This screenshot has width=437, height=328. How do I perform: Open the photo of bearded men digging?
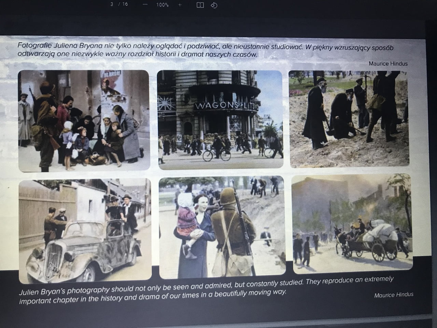349,119
